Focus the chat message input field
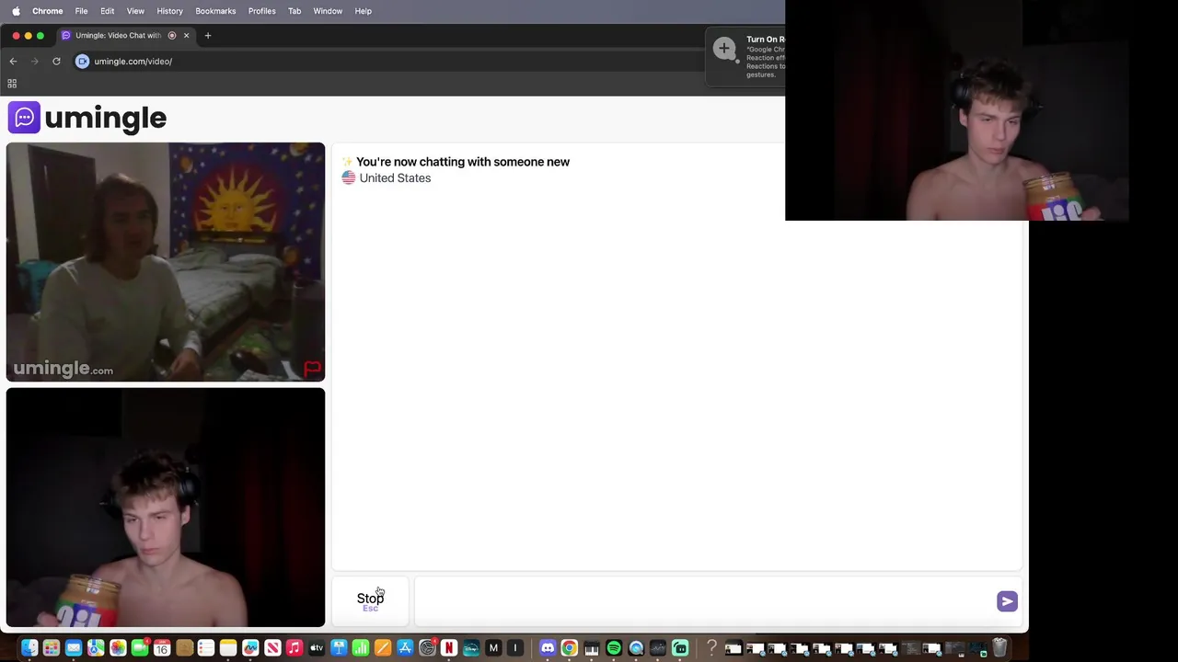This screenshot has height=662, width=1178. (x=704, y=601)
